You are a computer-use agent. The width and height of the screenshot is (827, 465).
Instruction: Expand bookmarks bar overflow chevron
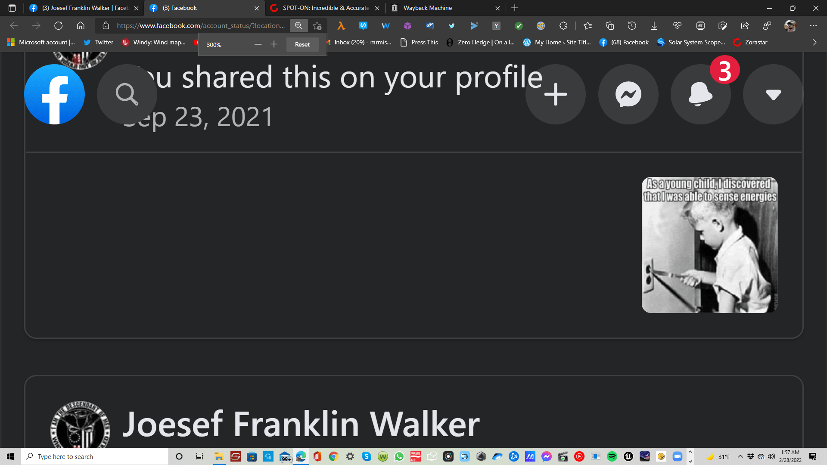[x=814, y=42]
